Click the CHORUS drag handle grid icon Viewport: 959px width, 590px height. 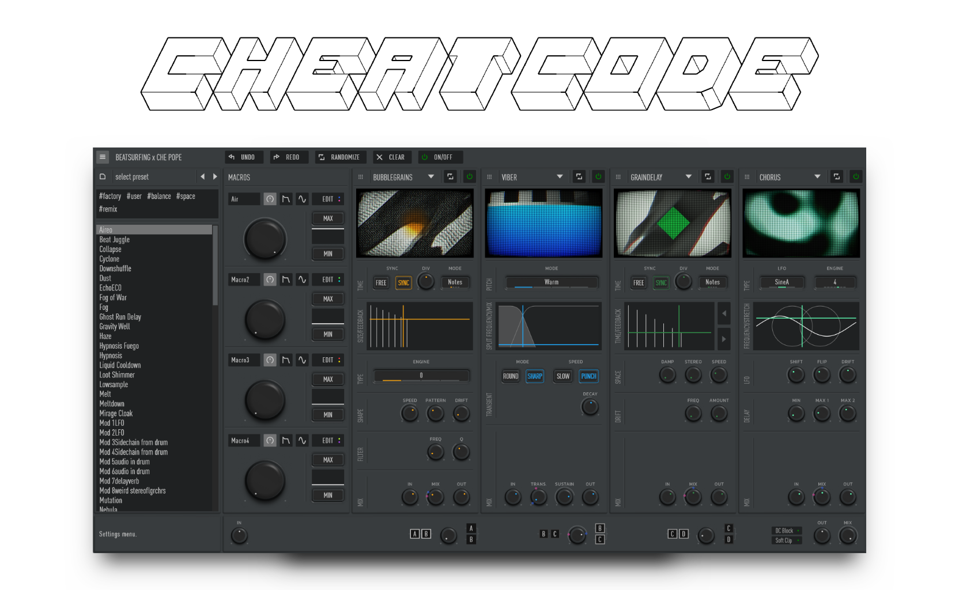[x=747, y=177]
